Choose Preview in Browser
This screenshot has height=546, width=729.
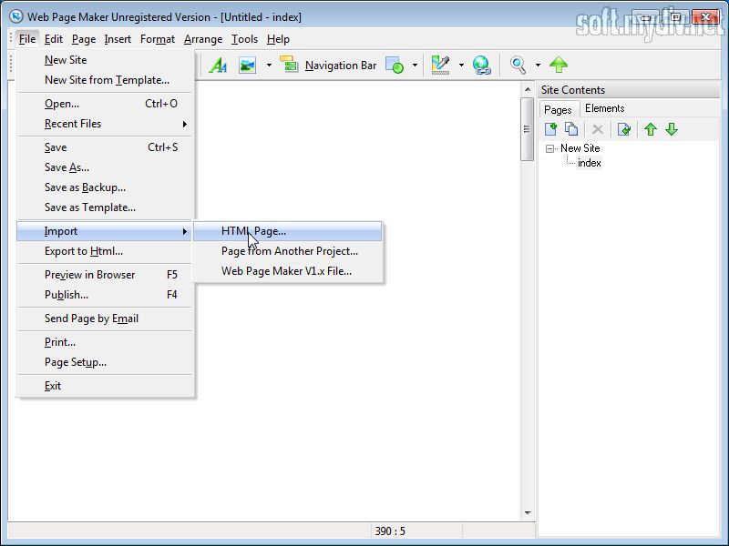pos(105,275)
